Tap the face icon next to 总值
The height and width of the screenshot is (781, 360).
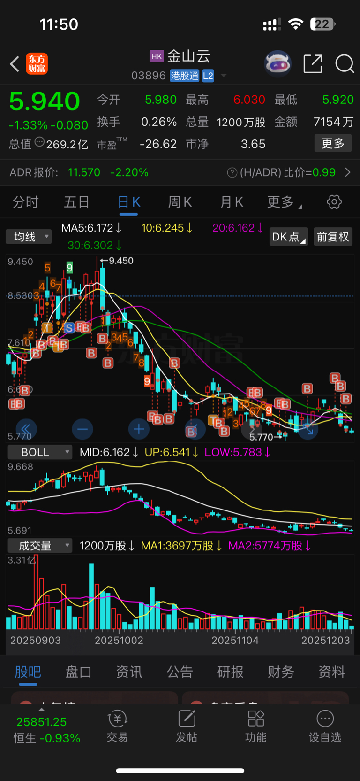39,142
